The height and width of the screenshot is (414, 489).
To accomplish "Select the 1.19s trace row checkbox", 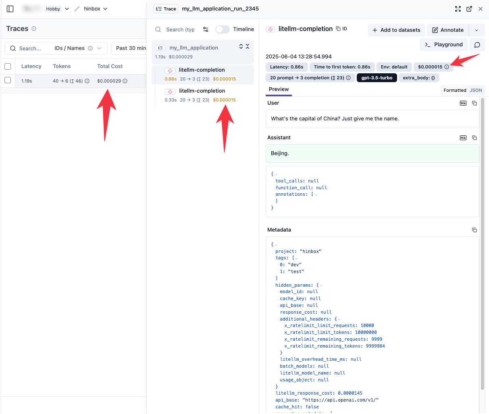I will (x=8, y=81).
